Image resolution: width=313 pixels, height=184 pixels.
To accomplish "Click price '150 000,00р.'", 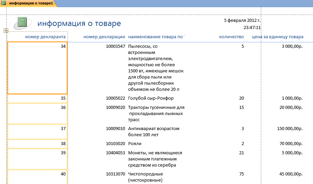I will (290, 129).
